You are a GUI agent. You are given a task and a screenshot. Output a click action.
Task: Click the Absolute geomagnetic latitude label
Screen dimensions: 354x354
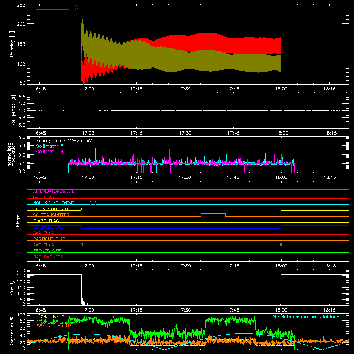coord(306,316)
